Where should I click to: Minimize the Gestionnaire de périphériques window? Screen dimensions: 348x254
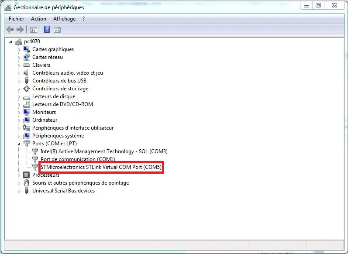coord(307,6)
